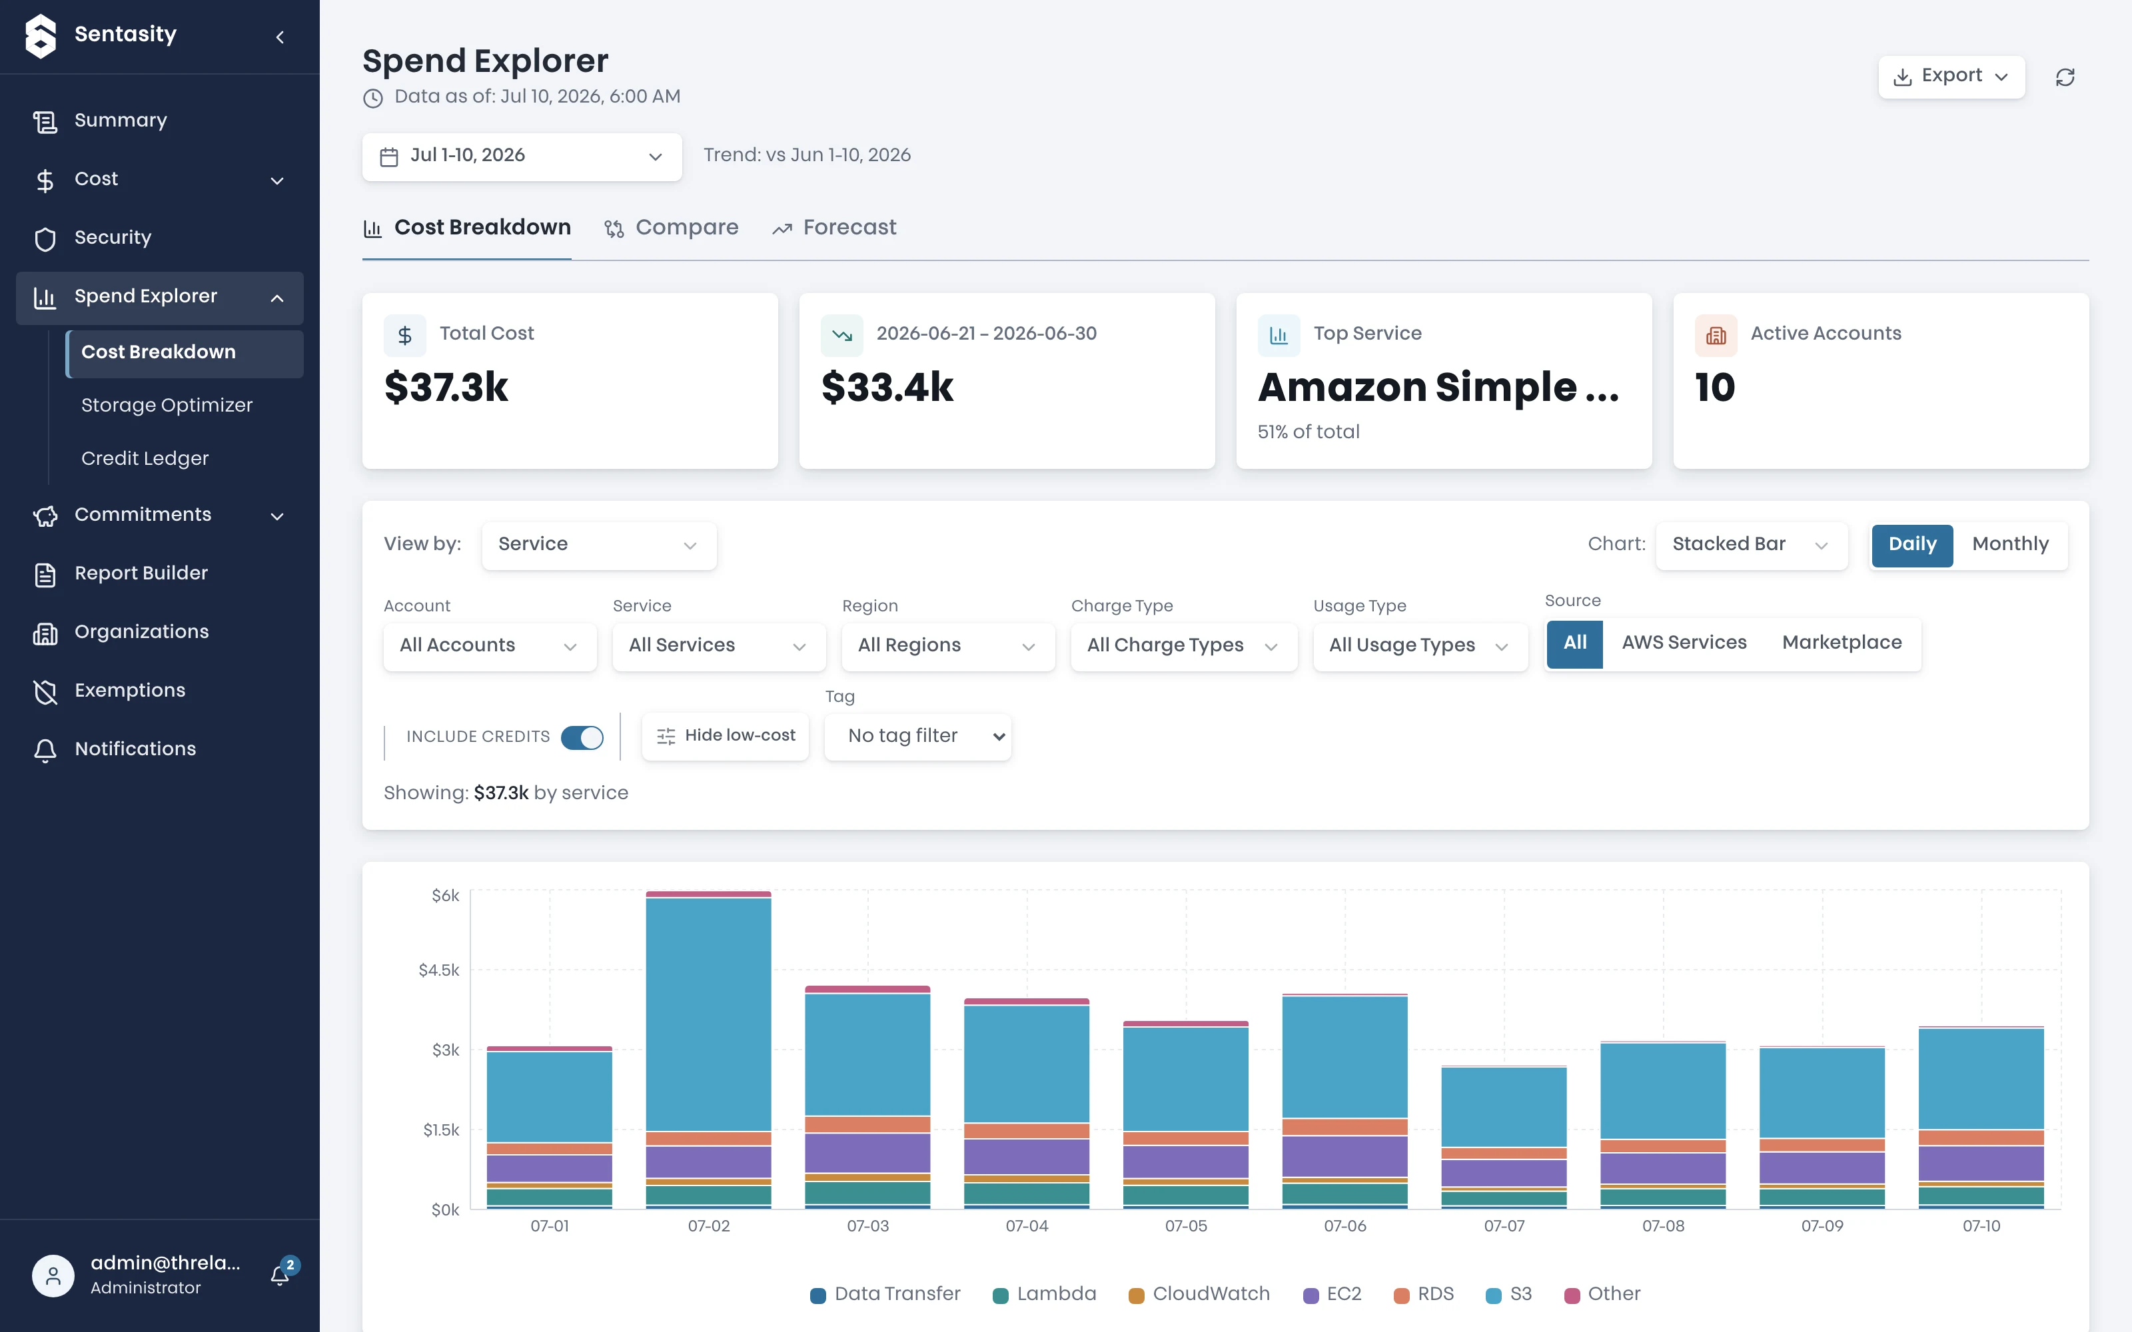Toggle the EC2 legend series

point(1332,1294)
